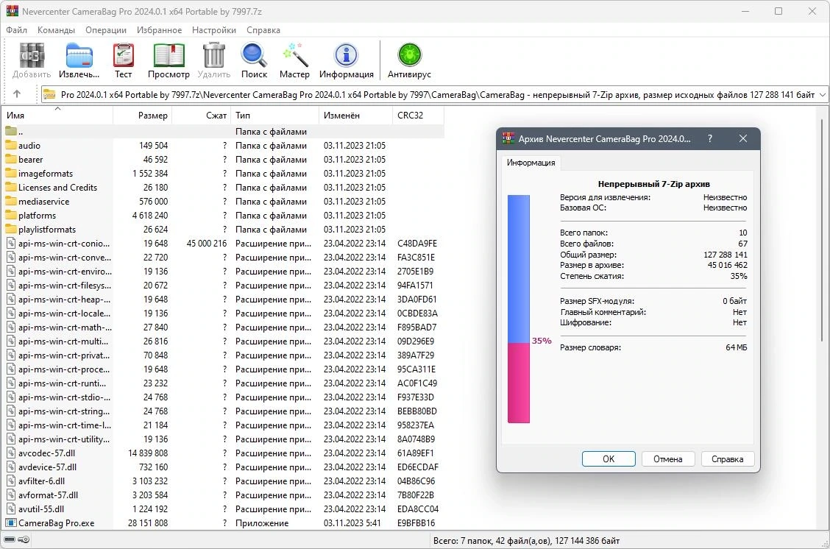Click the CameraBag Pro.exe application icon
The width and height of the screenshot is (830, 549).
pos(11,523)
